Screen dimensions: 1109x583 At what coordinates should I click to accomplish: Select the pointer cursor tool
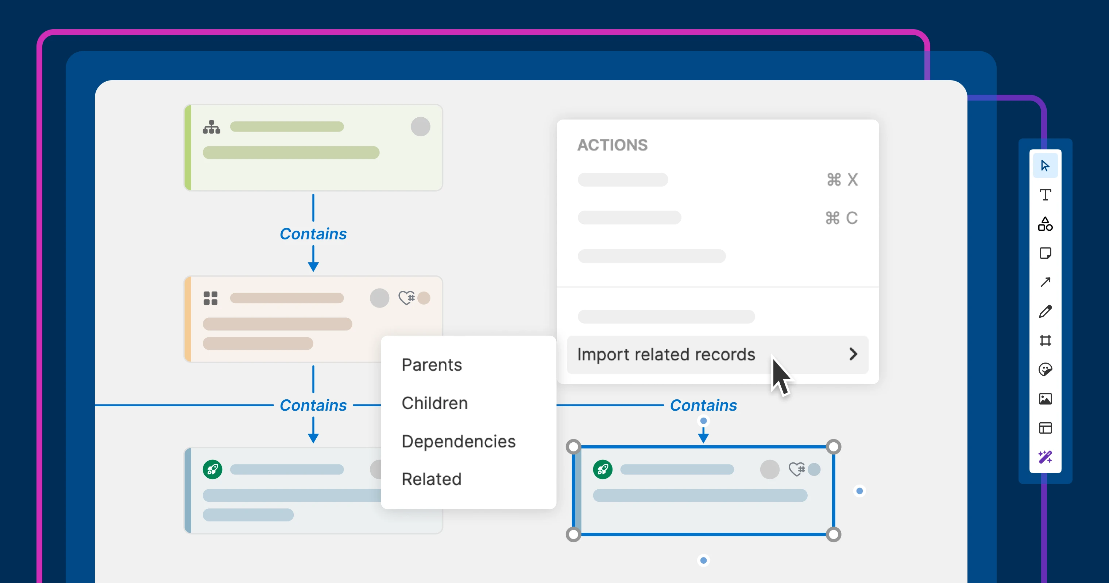(1045, 165)
